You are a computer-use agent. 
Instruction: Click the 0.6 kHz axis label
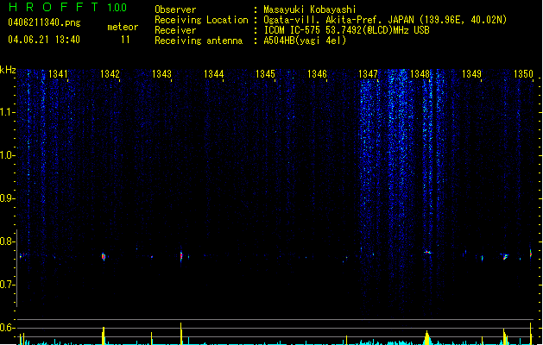click(6, 328)
